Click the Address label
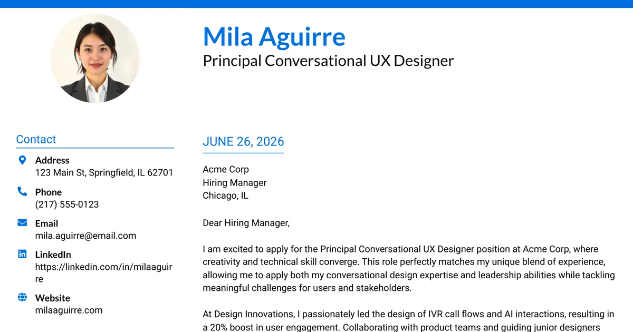The image size is (633, 332). click(52, 160)
